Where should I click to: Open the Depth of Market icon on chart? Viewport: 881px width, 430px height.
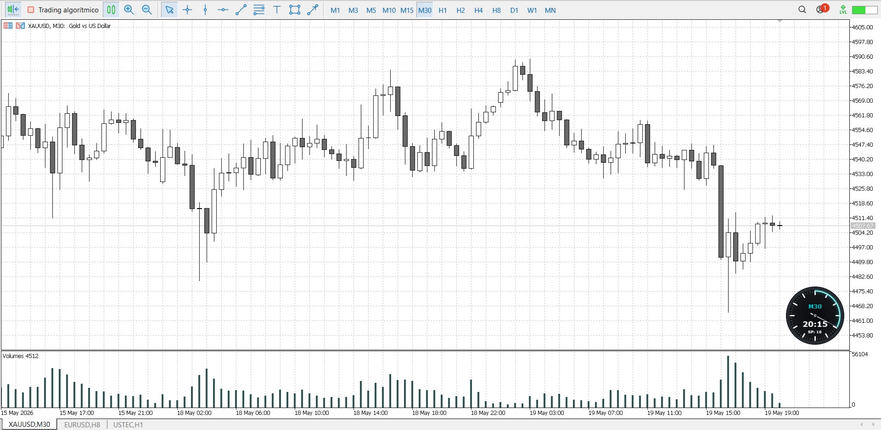tap(8, 26)
